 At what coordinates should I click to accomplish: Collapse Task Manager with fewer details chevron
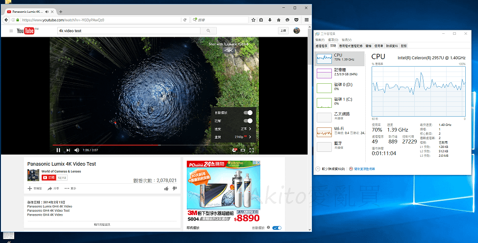[x=318, y=169]
